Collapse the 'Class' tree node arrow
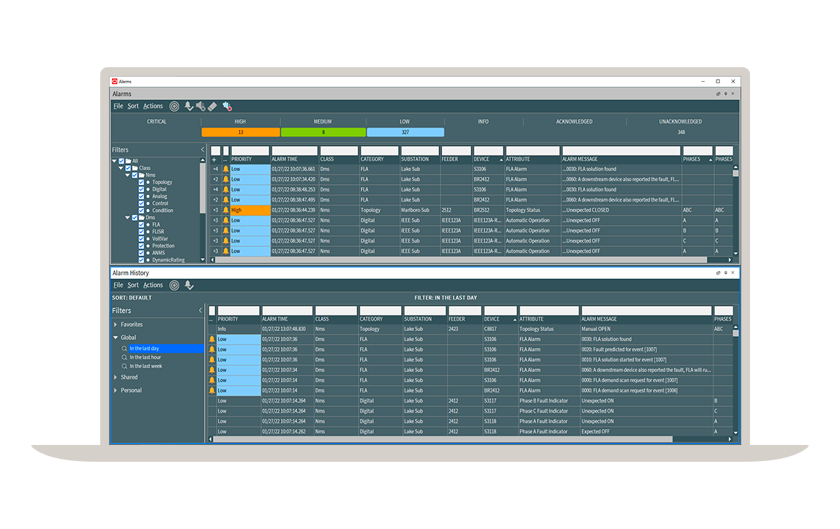Viewport: 840px width, 529px height. [121, 168]
